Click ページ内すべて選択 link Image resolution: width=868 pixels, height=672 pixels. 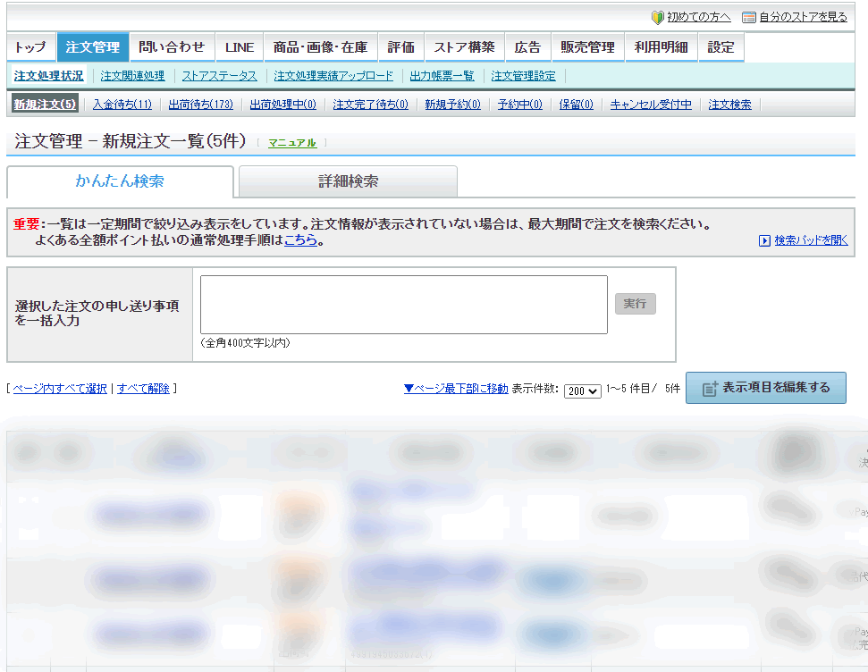[60, 389]
